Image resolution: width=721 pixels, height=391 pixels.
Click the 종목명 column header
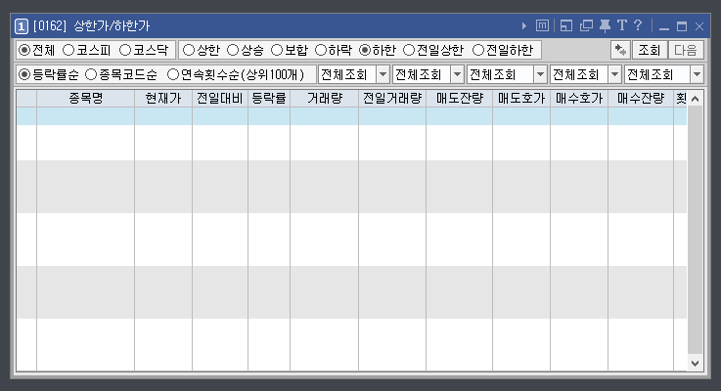[x=85, y=99]
